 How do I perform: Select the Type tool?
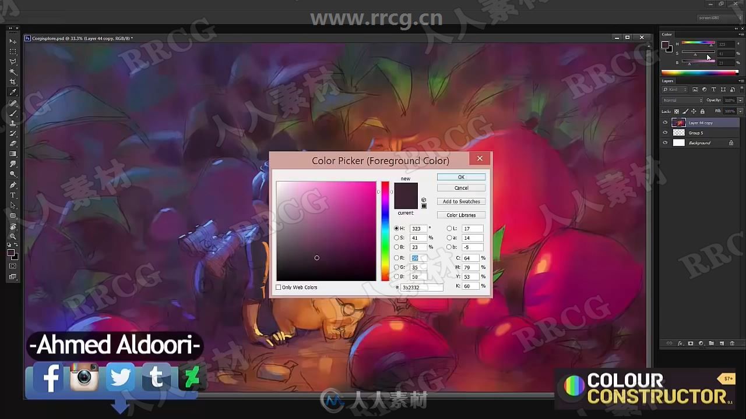[x=13, y=195]
